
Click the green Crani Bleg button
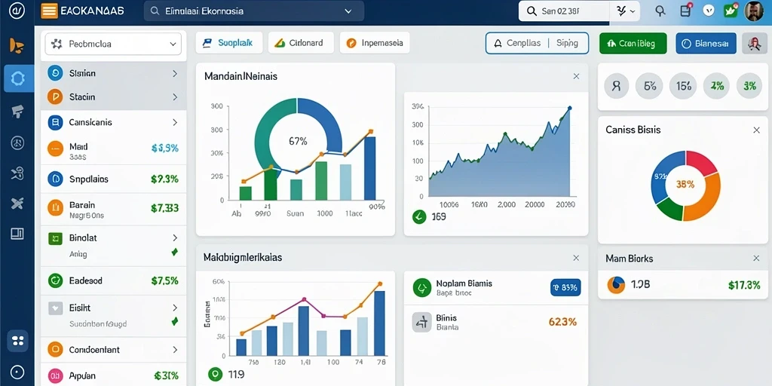coord(633,43)
